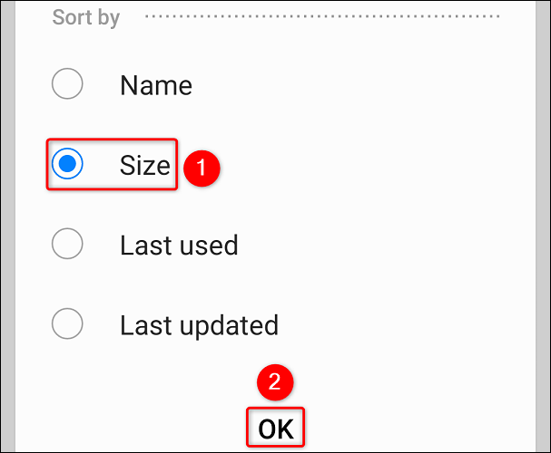Click the Name option label text
The height and width of the screenshot is (453, 551).
tap(155, 86)
